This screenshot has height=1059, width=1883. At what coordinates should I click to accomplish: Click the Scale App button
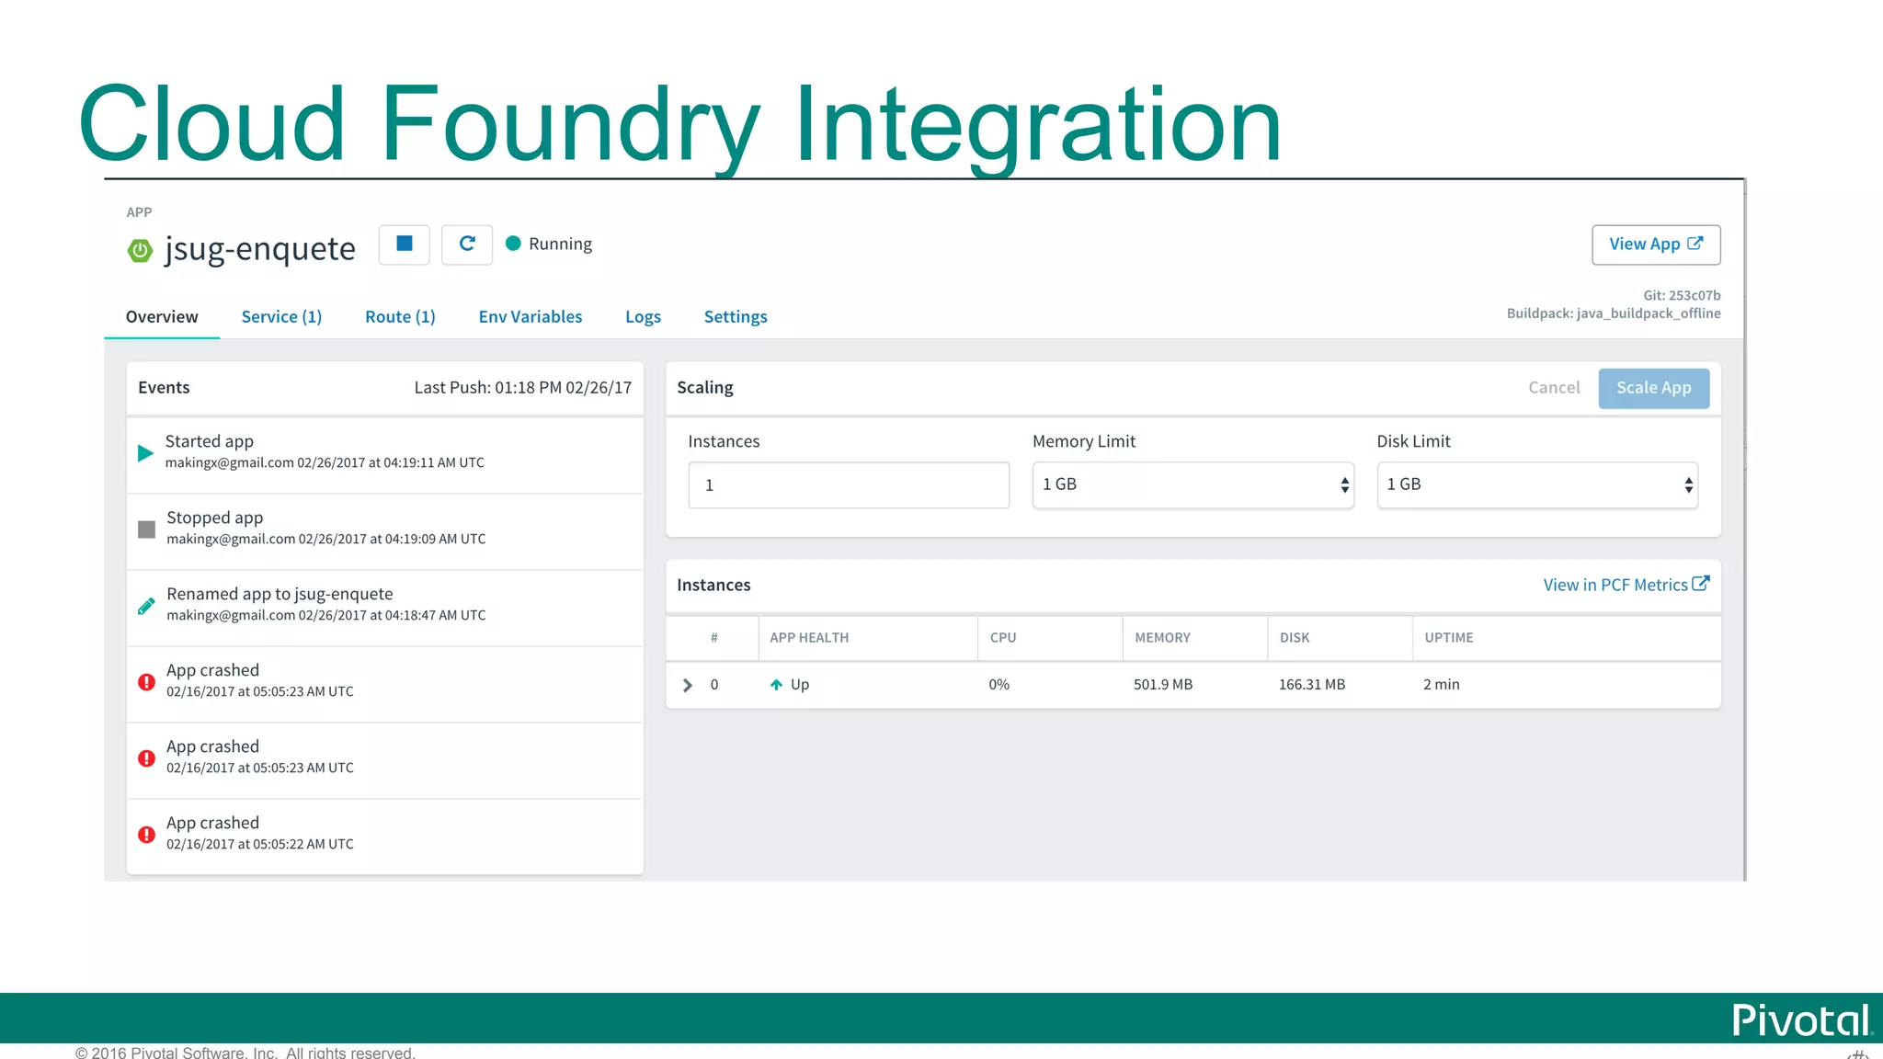click(1654, 388)
